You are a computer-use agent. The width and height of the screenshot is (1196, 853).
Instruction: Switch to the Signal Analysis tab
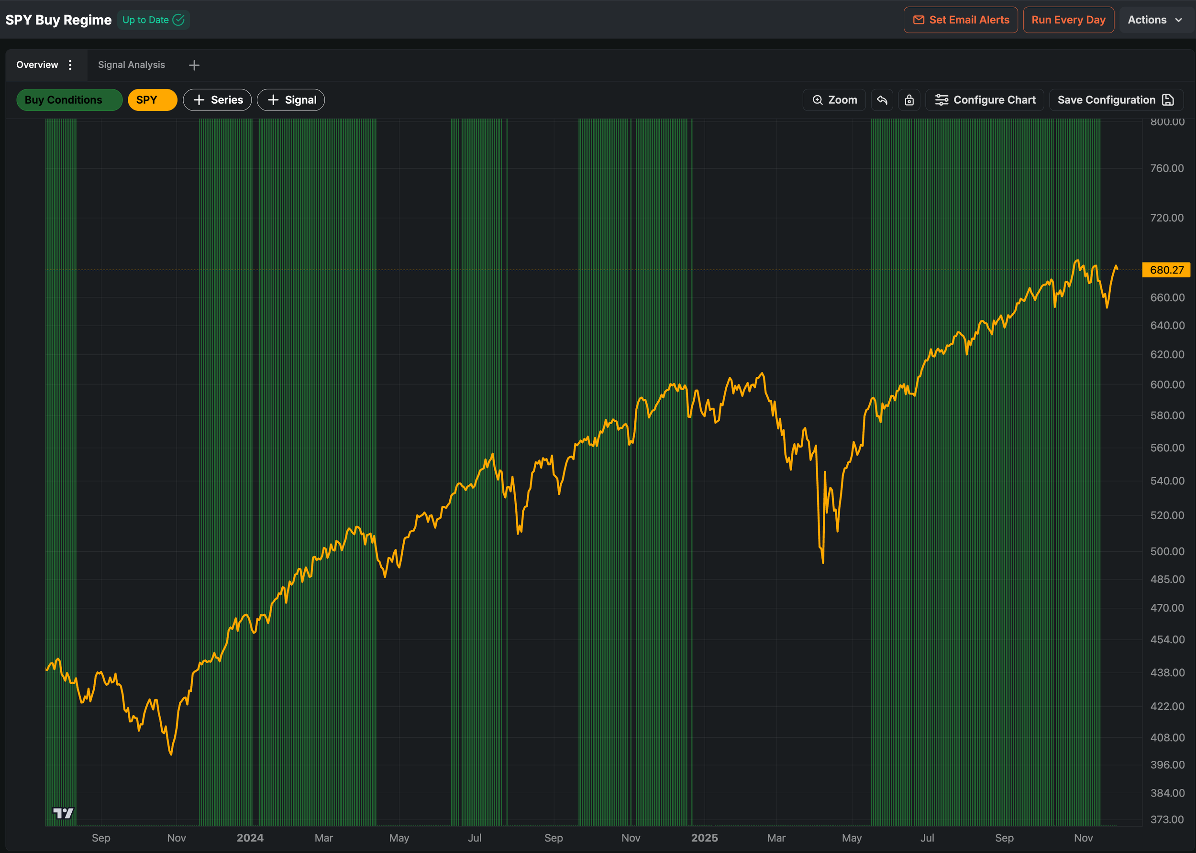(x=132, y=65)
